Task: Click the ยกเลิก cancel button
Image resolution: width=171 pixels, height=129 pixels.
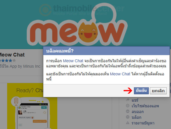Action: point(158,91)
